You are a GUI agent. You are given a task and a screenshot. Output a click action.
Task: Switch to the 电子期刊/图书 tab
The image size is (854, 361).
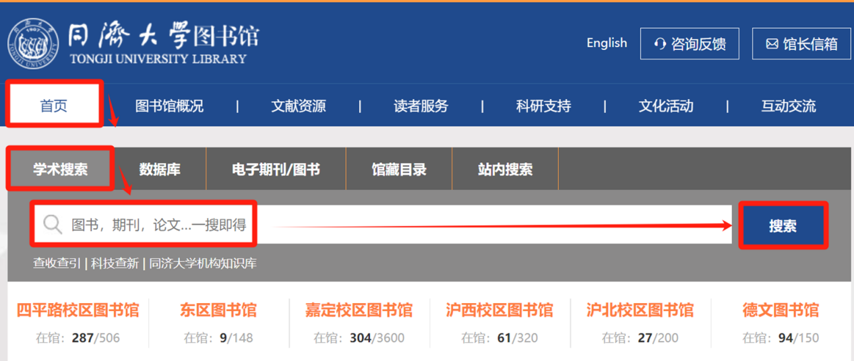[276, 169]
